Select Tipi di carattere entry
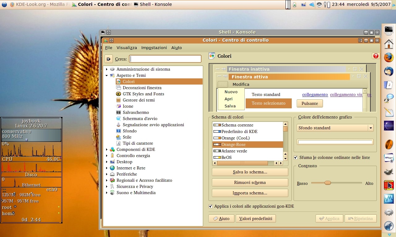396x237 pixels. (x=138, y=143)
